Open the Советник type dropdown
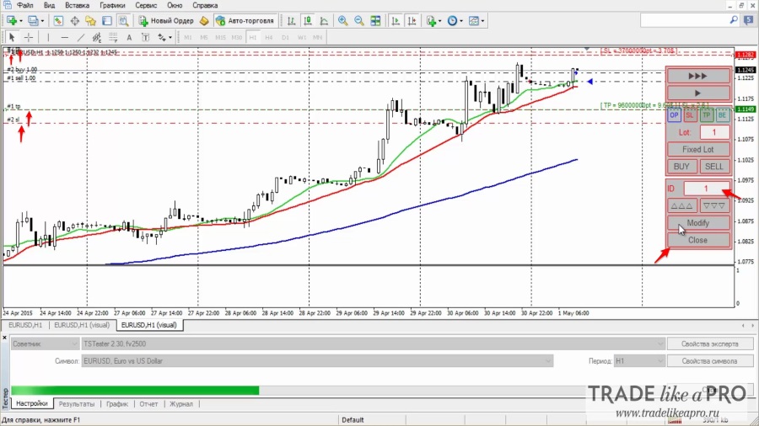The height and width of the screenshot is (426, 759). click(45, 343)
